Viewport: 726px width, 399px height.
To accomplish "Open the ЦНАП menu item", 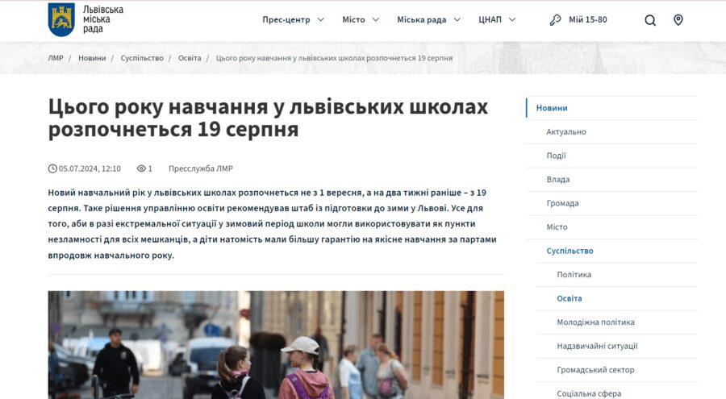I will (490, 19).
